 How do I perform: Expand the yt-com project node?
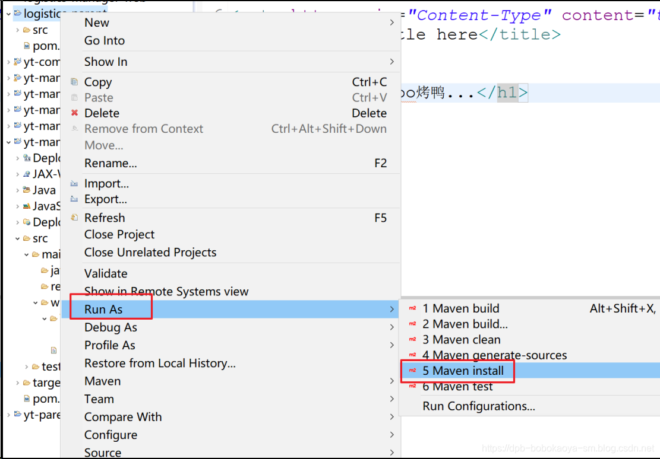8,62
